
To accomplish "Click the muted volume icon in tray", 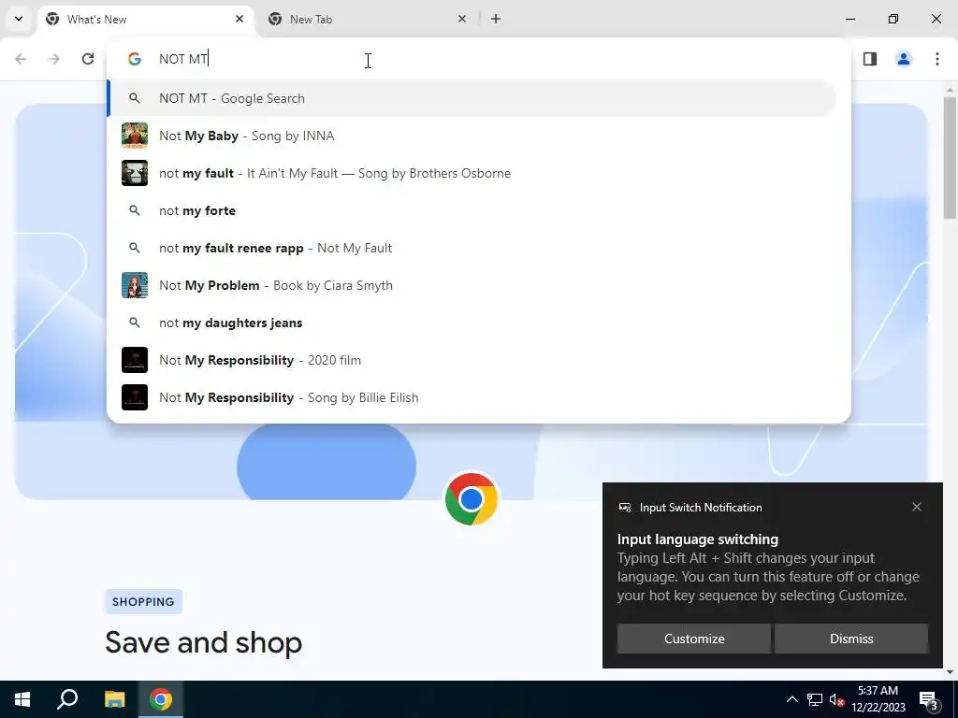I will tap(836, 699).
